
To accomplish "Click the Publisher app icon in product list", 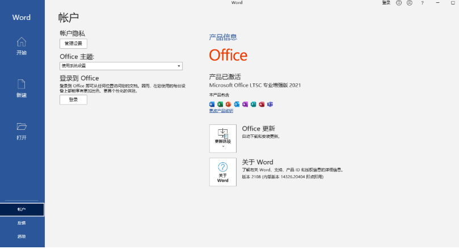I will (254, 104).
